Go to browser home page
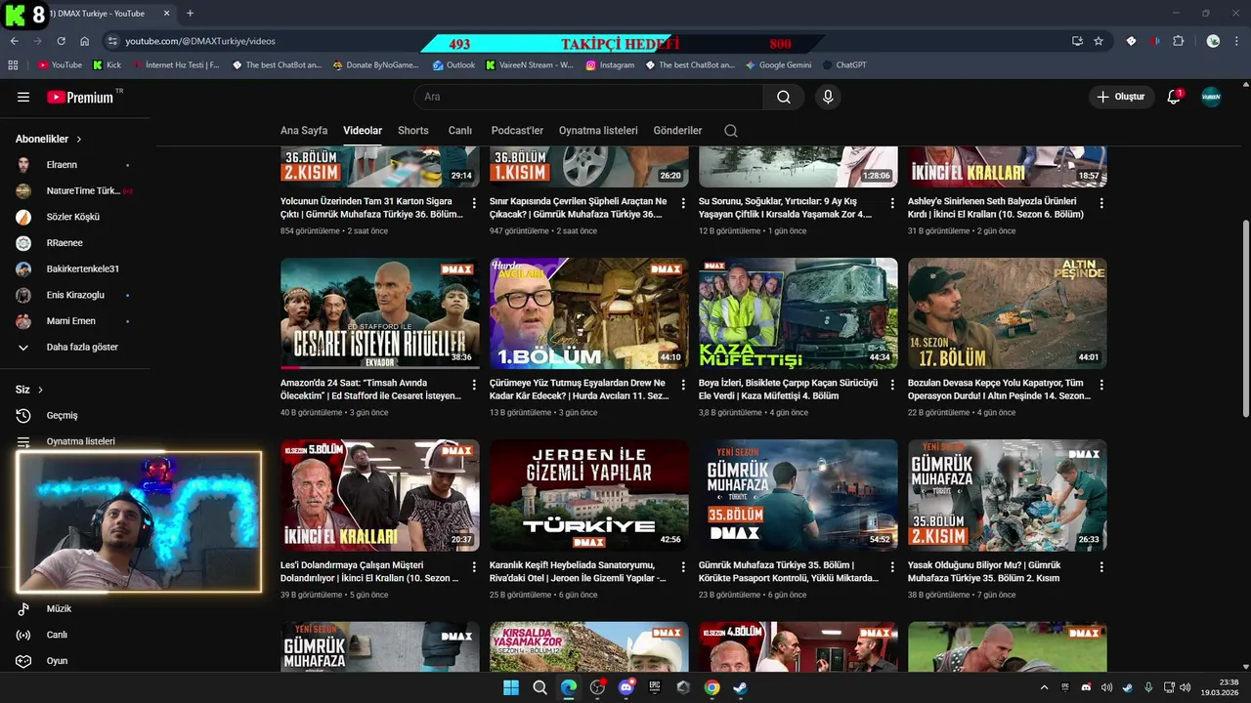 (x=84, y=41)
